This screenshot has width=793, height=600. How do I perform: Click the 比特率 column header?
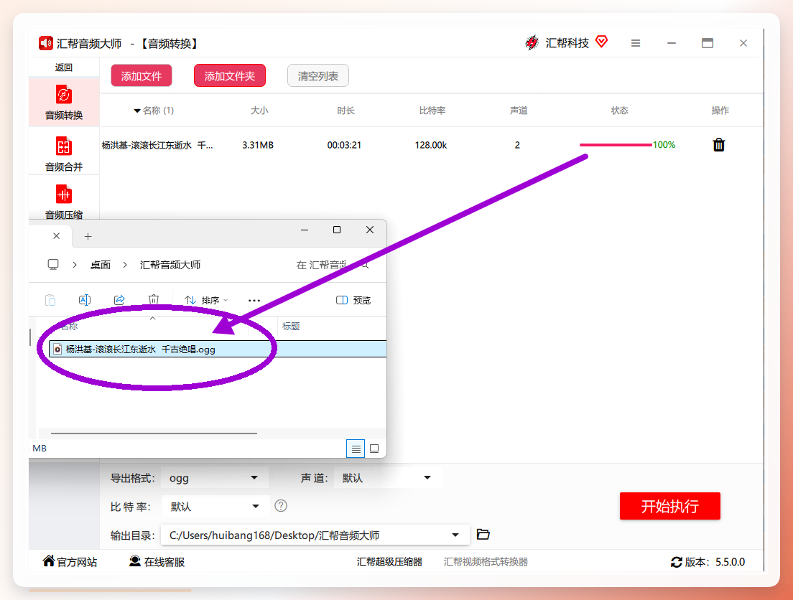[x=432, y=111]
